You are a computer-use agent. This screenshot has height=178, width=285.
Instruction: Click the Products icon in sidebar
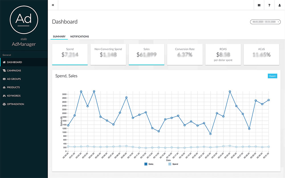[4, 87]
